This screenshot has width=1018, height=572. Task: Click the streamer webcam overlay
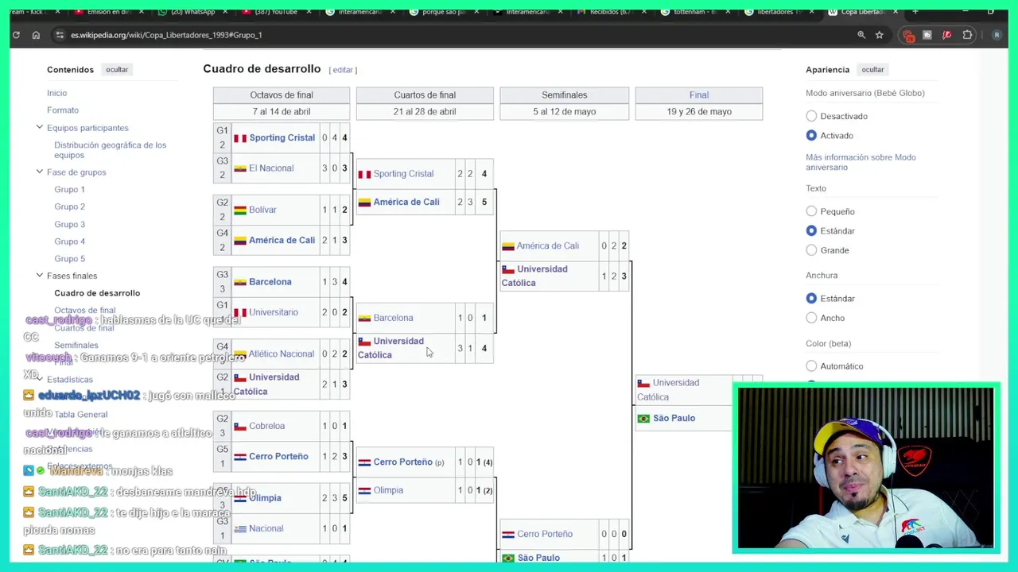click(x=865, y=470)
